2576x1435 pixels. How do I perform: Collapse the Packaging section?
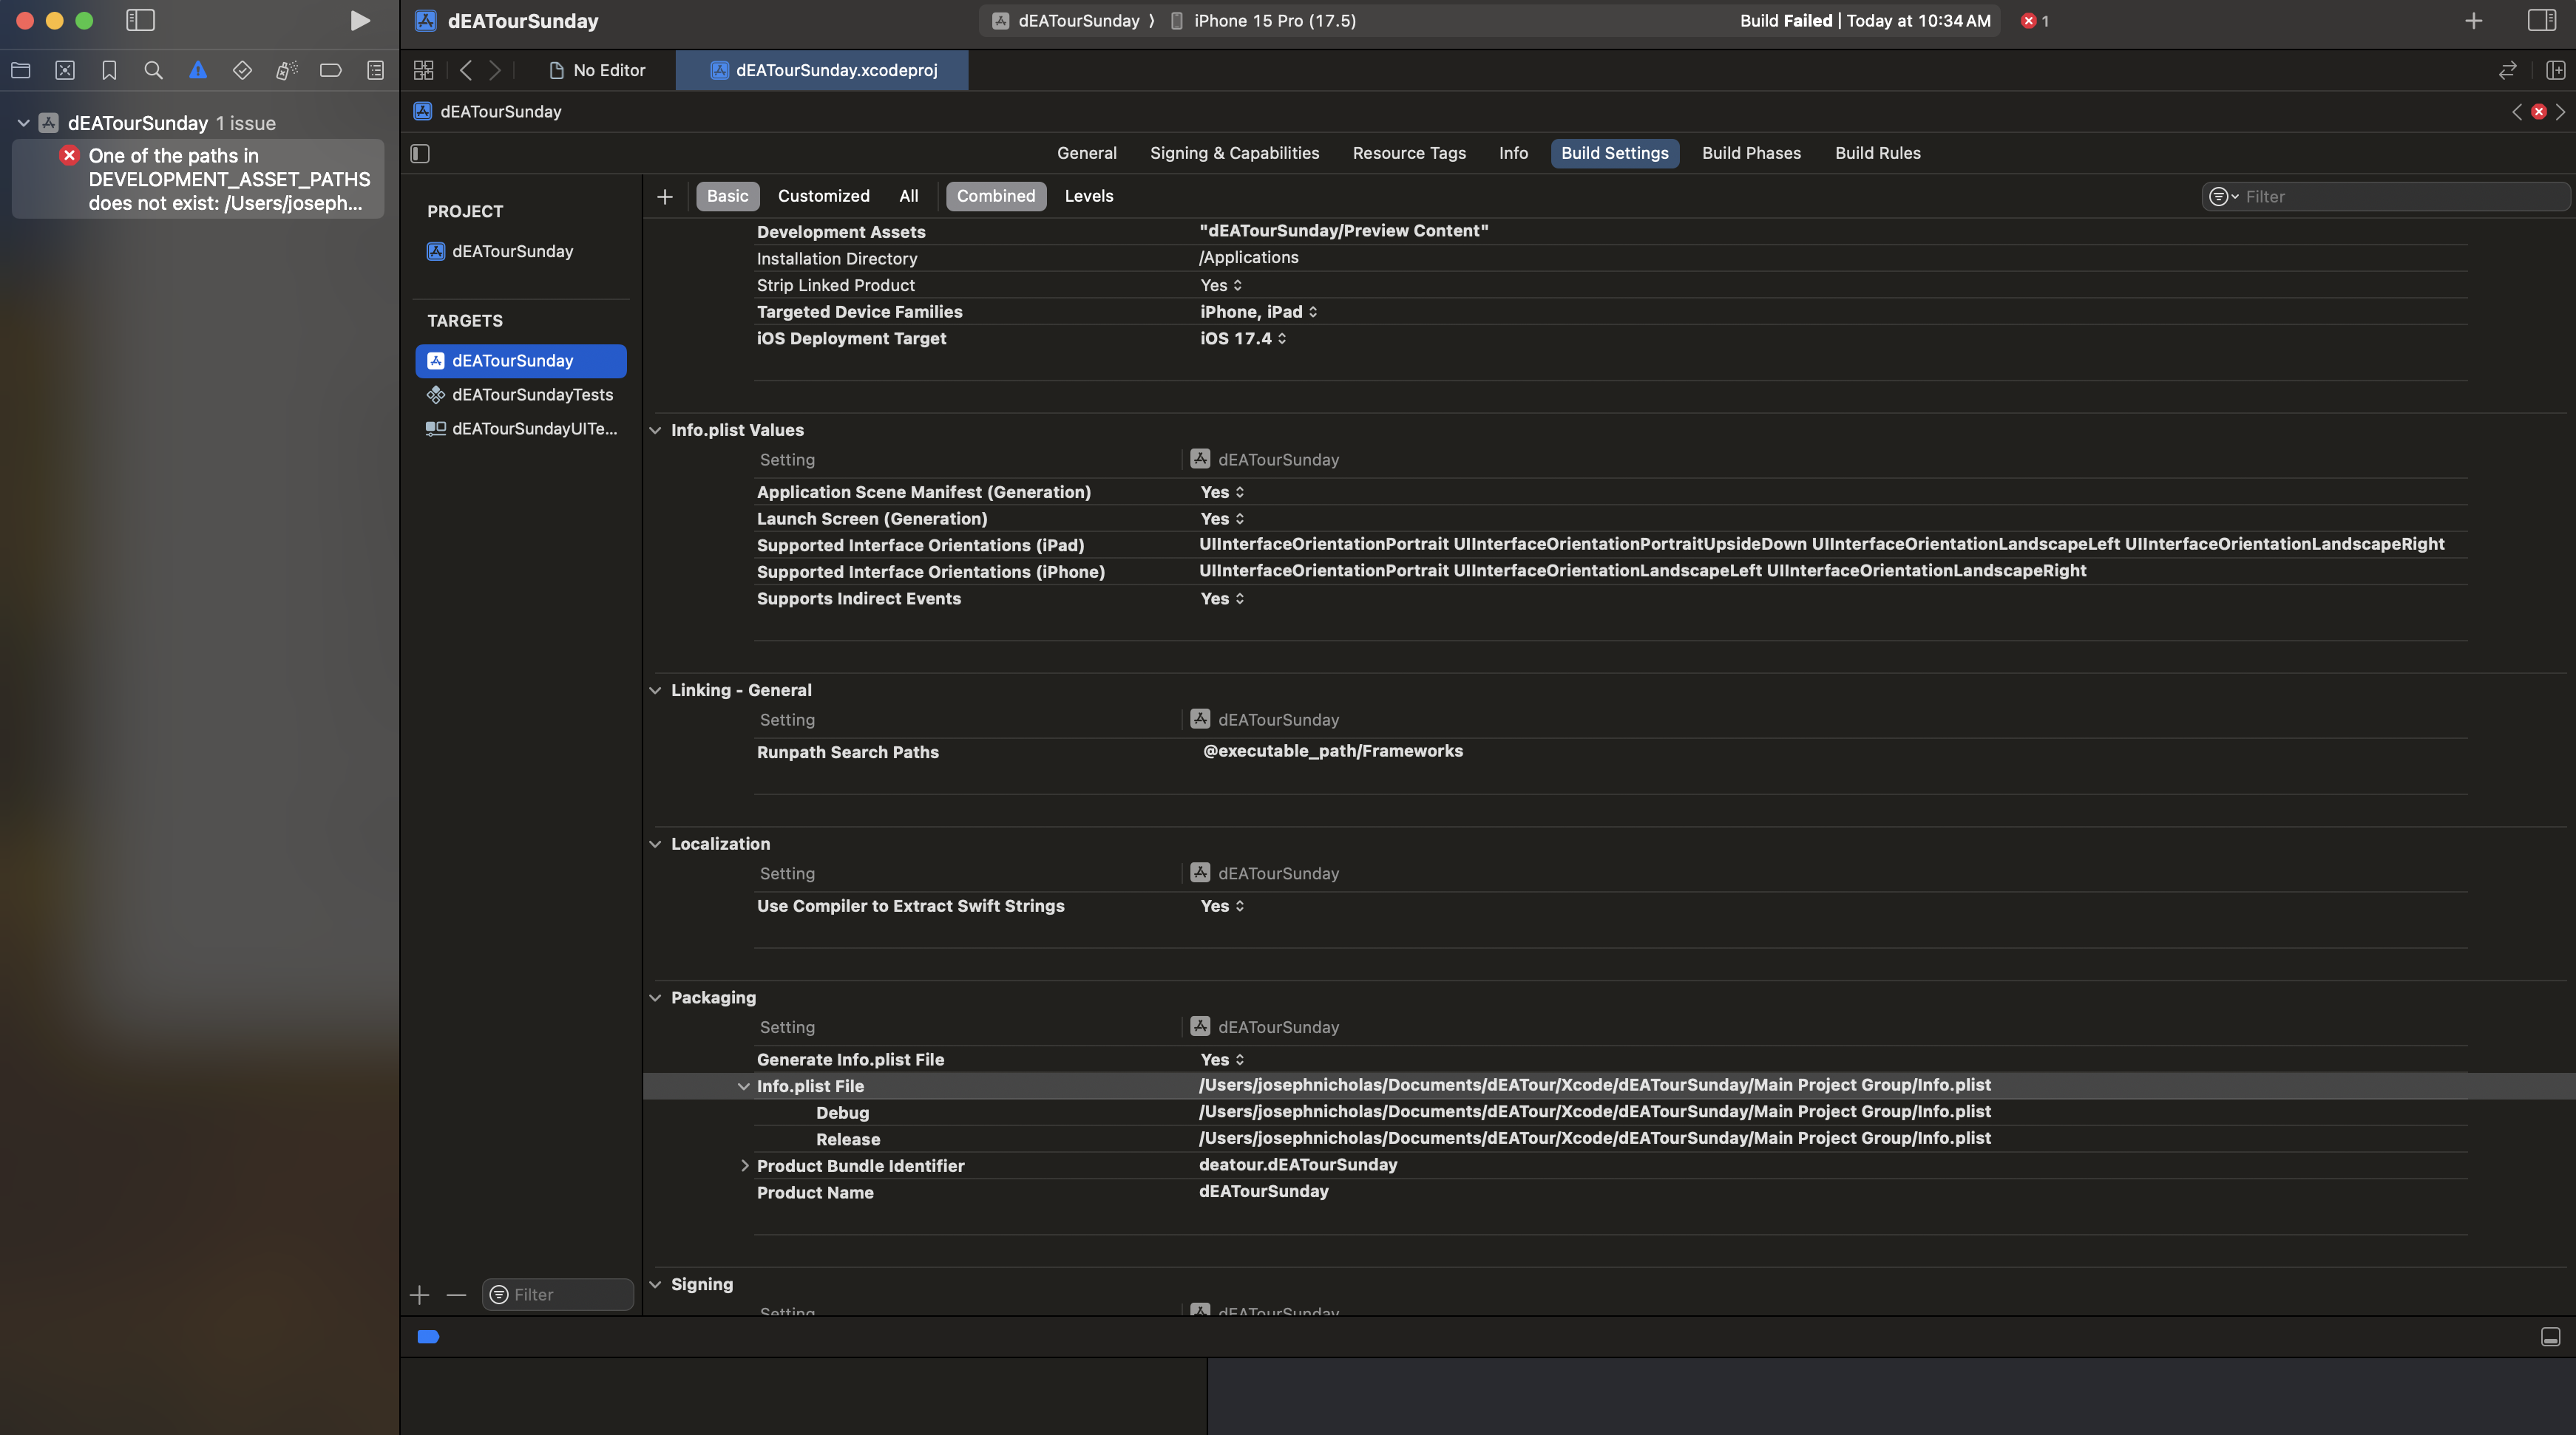(x=656, y=998)
